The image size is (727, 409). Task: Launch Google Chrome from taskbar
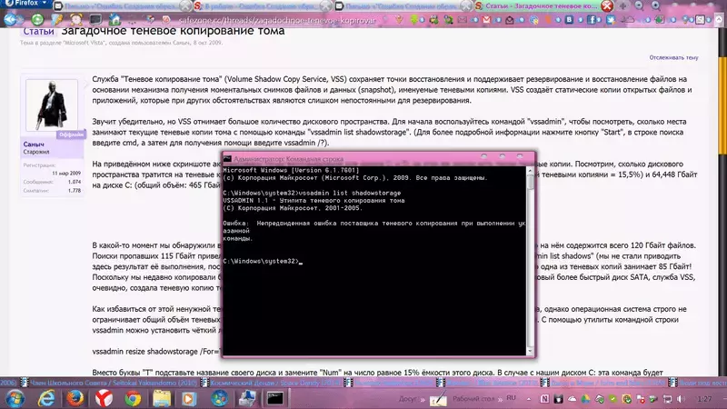coord(133,398)
